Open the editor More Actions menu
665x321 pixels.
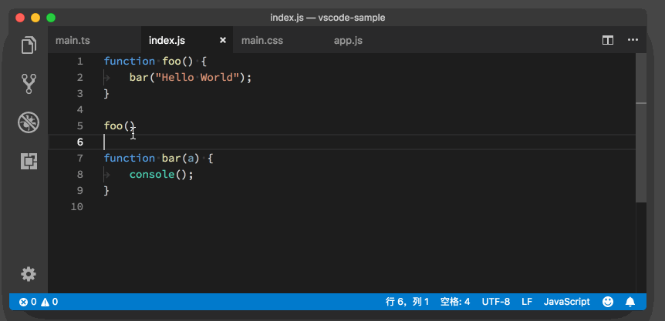(x=633, y=40)
